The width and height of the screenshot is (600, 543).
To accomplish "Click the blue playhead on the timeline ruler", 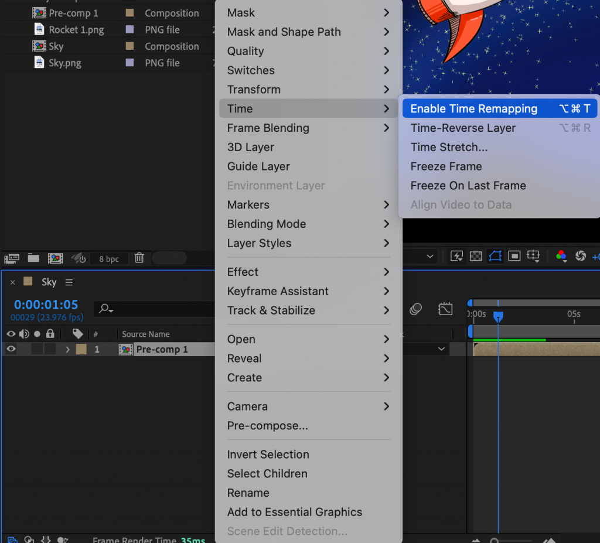I will [498, 316].
